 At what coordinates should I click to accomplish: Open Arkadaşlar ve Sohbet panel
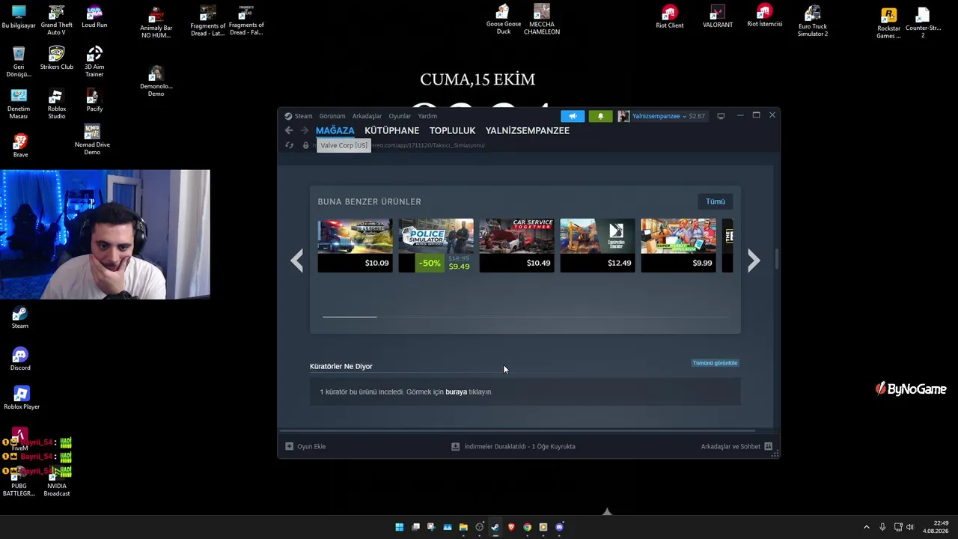(737, 446)
